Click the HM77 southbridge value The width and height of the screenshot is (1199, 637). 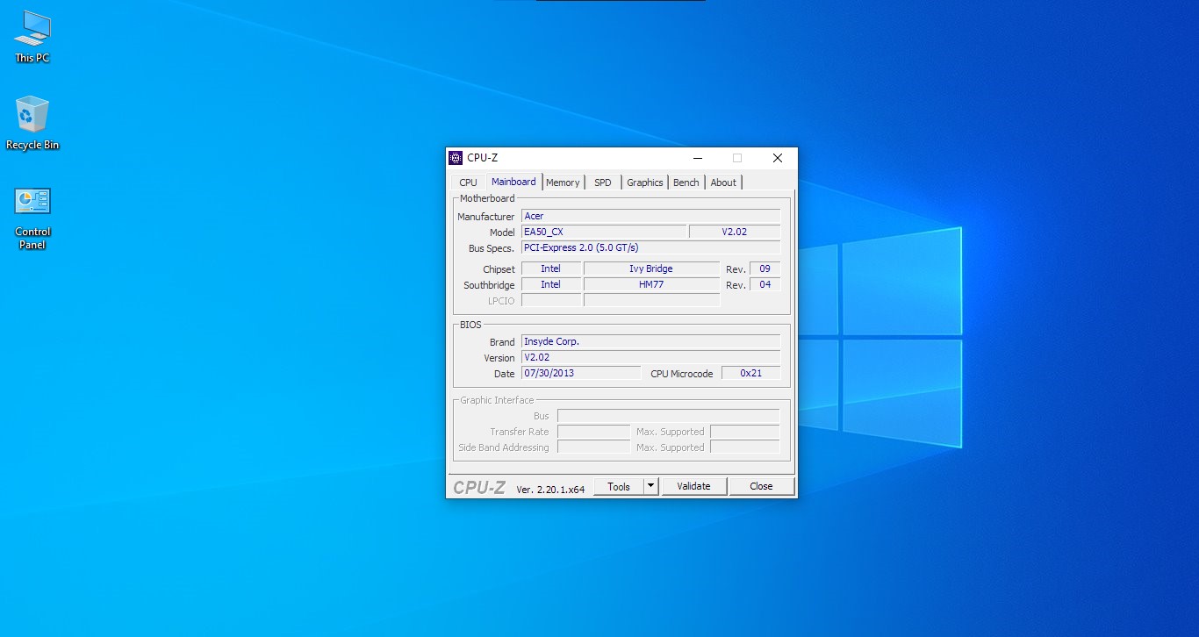[x=651, y=284]
